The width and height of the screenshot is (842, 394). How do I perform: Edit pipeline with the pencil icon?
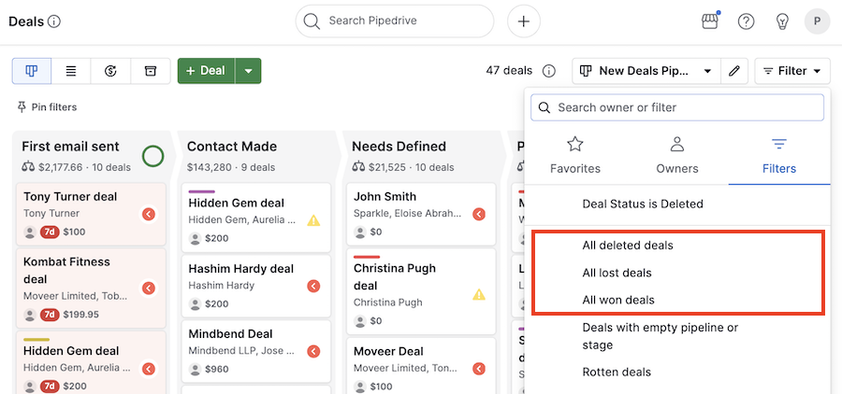coord(734,71)
